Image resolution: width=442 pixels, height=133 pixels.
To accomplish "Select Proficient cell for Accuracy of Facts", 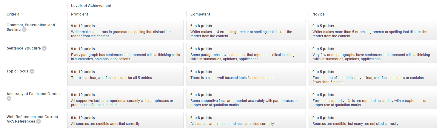I will coord(125,99).
